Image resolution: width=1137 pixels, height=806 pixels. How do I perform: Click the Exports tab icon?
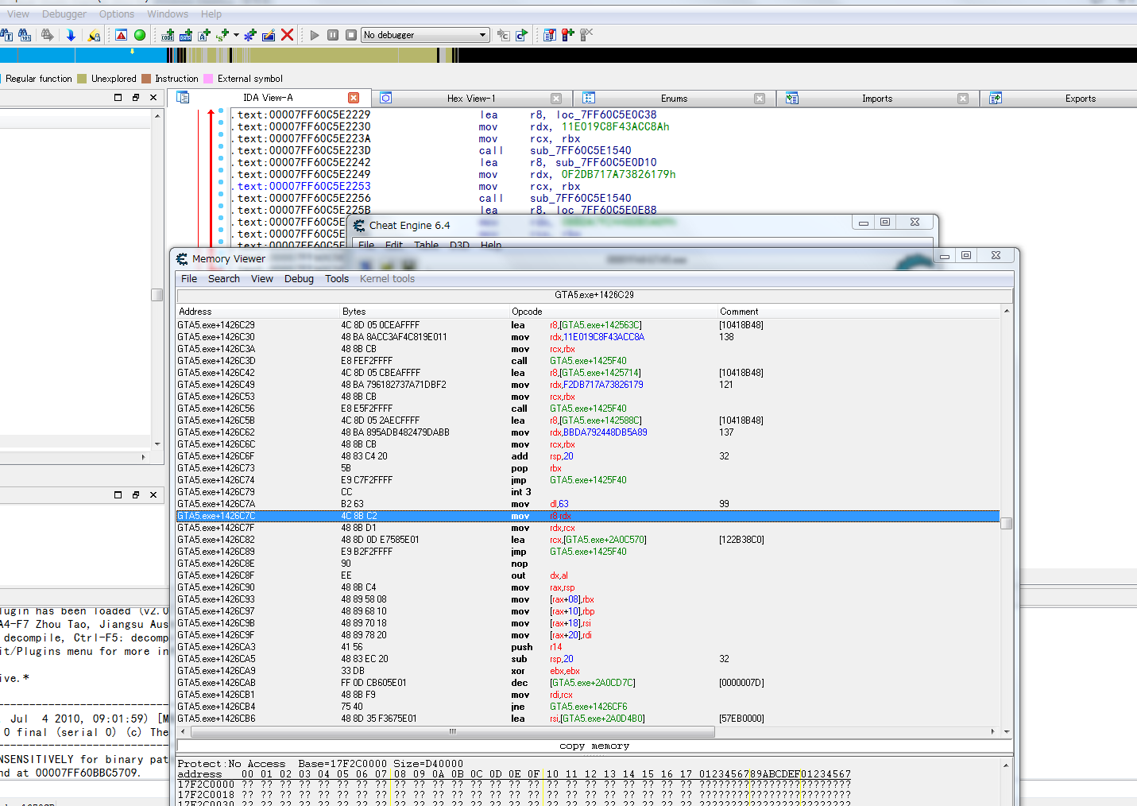[x=996, y=98]
